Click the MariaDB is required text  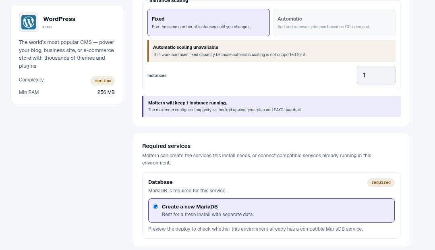(187, 191)
